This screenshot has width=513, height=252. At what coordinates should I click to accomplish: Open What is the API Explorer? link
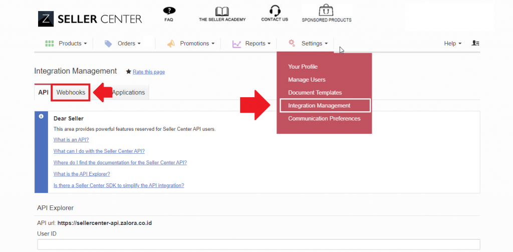pyautogui.click(x=82, y=174)
